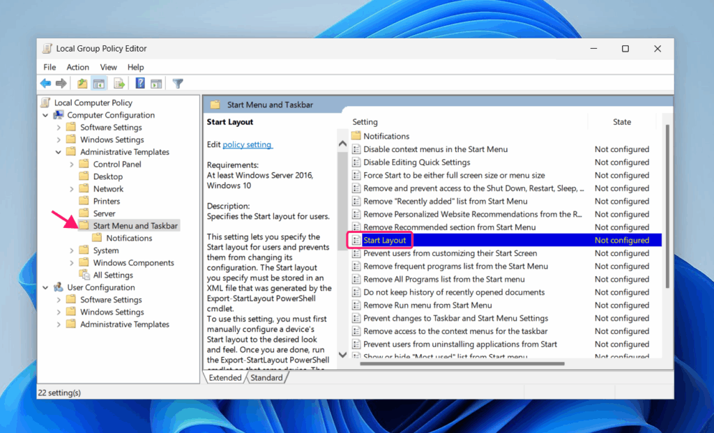714x433 pixels.
Task: Click the State column header
Action: click(621, 121)
